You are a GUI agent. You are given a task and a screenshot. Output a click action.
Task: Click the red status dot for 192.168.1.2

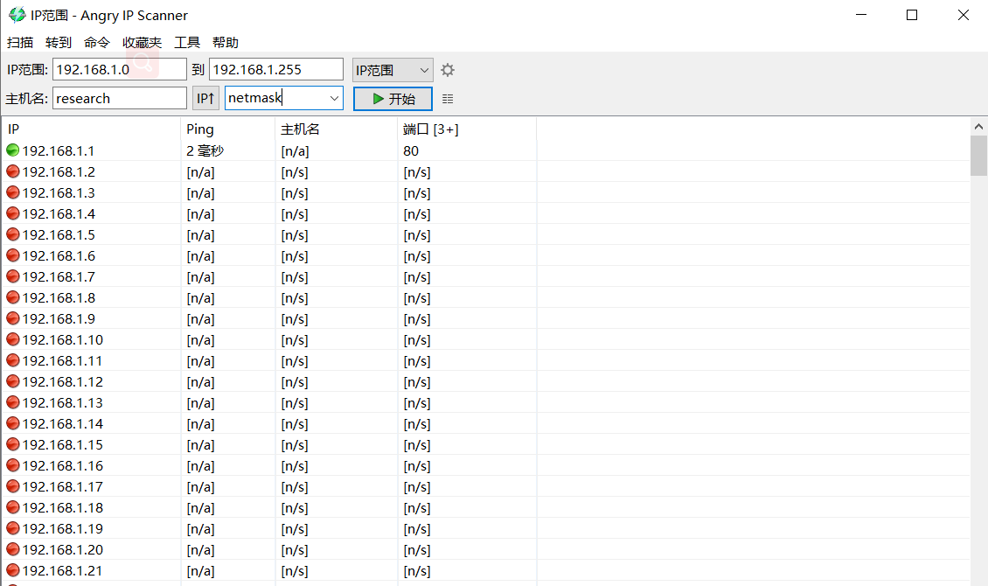12,171
